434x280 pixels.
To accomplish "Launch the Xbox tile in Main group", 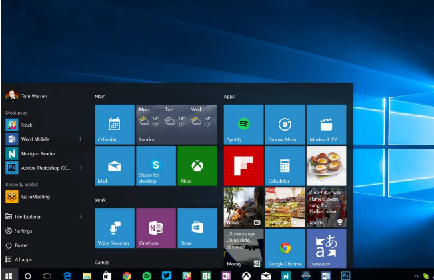I will pos(197,166).
